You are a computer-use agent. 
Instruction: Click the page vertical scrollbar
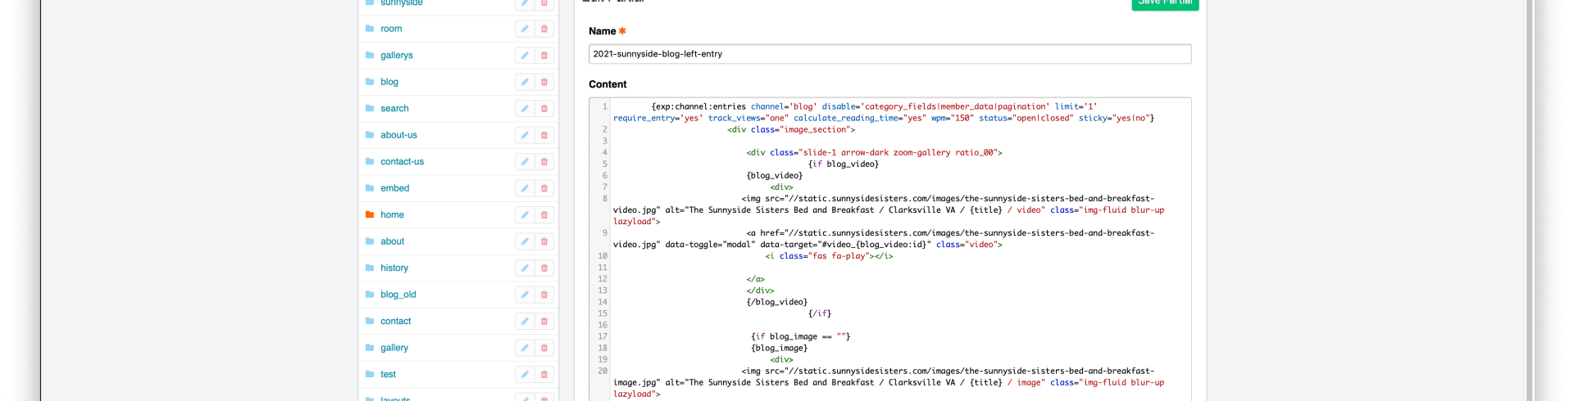1529,200
